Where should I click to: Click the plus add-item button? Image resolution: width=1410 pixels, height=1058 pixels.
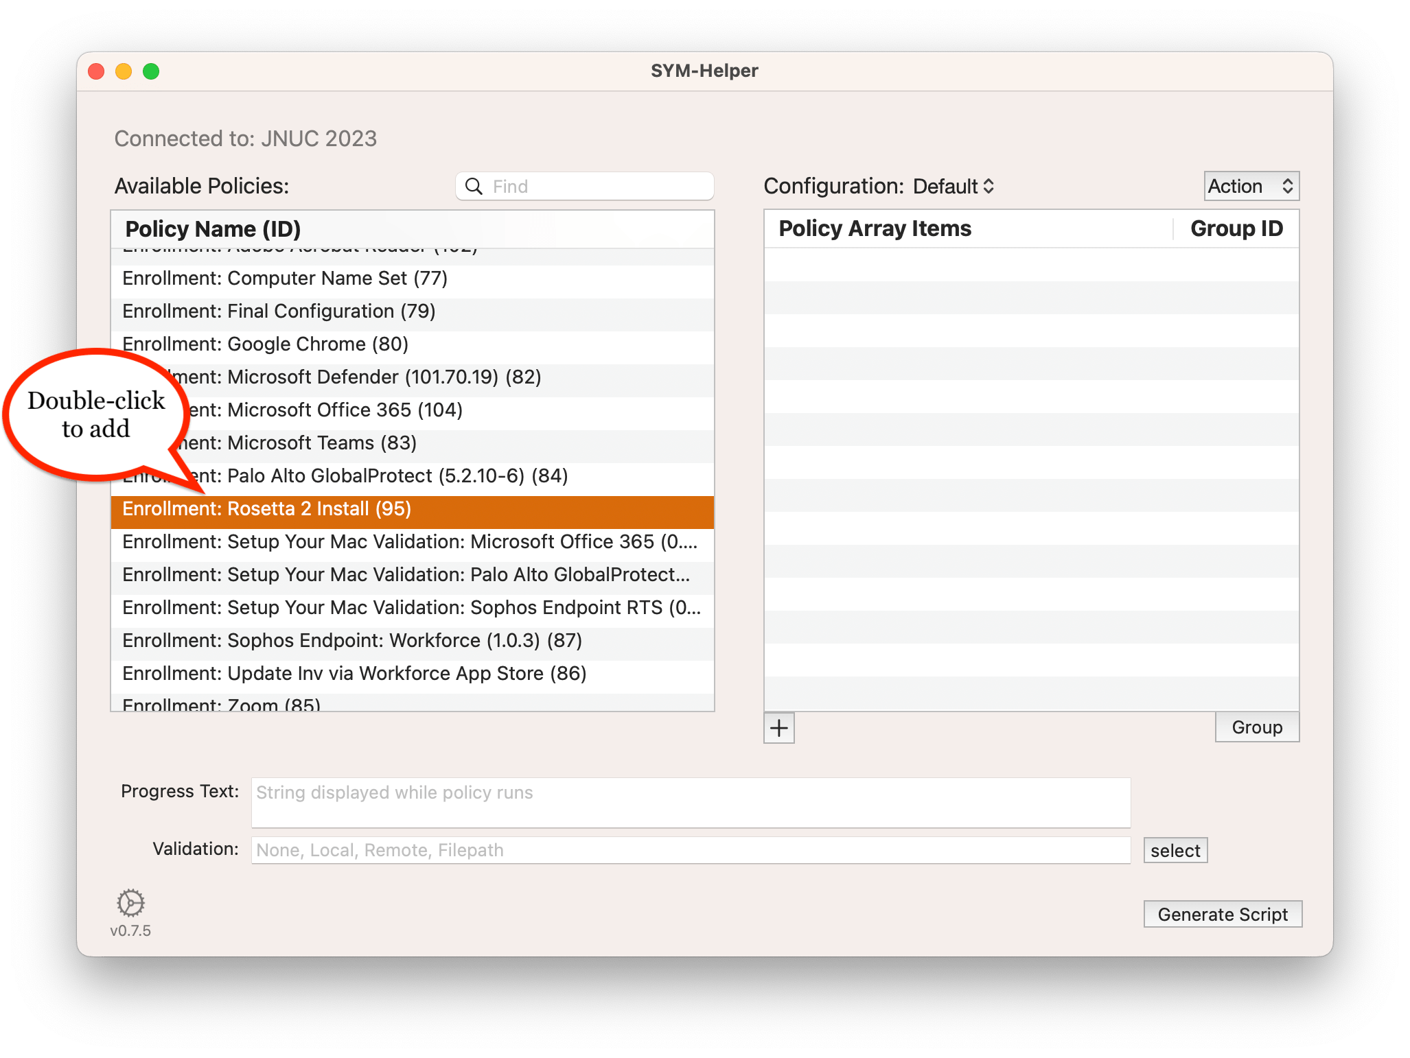pos(779,728)
